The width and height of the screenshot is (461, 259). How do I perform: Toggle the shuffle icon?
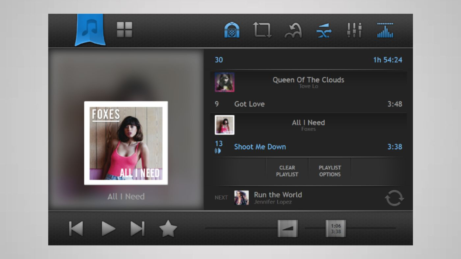(324, 31)
